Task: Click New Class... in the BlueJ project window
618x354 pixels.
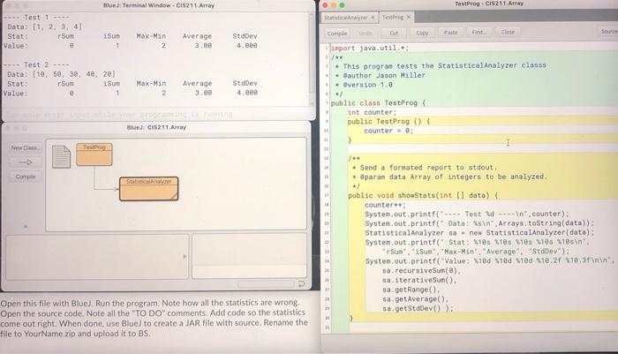Action: pyautogui.click(x=26, y=147)
